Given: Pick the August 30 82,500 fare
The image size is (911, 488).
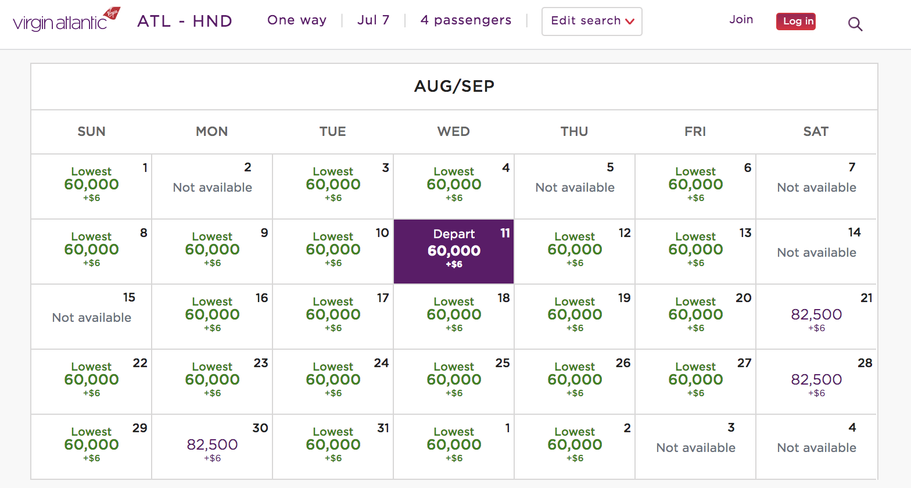Looking at the screenshot, I should pyautogui.click(x=211, y=447).
